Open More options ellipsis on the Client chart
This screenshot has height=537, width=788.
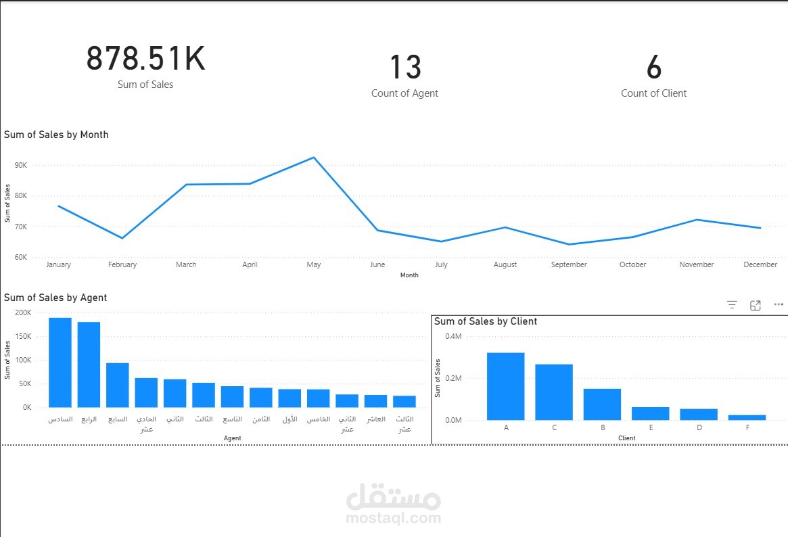tap(779, 304)
